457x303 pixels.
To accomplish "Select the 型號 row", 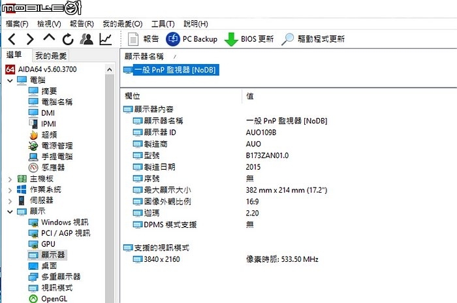I will click(146, 155).
